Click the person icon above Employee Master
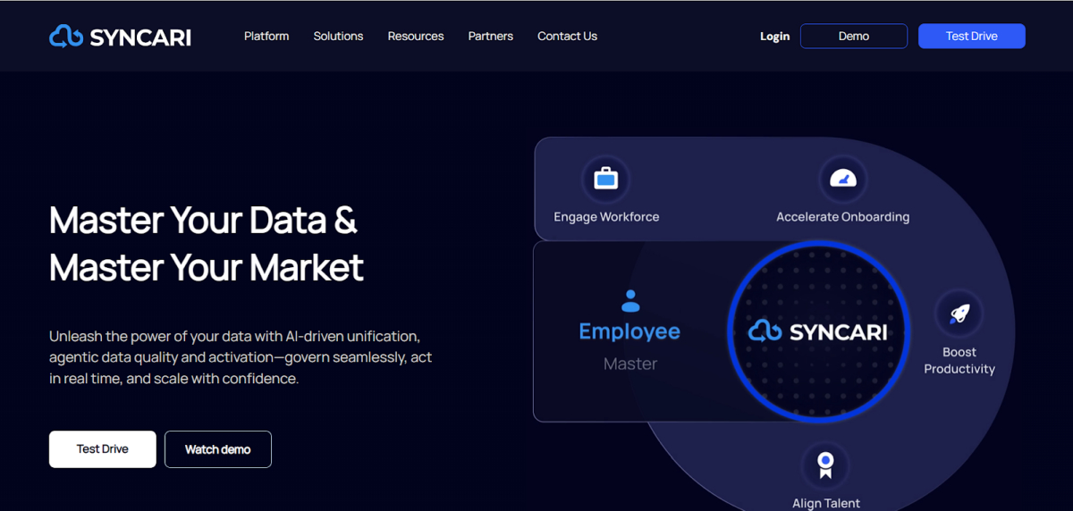This screenshot has width=1073, height=511. [630, 300]
